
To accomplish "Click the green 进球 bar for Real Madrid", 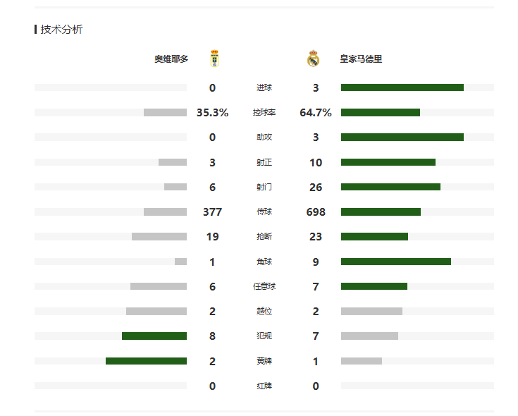I will click(402, 87).
